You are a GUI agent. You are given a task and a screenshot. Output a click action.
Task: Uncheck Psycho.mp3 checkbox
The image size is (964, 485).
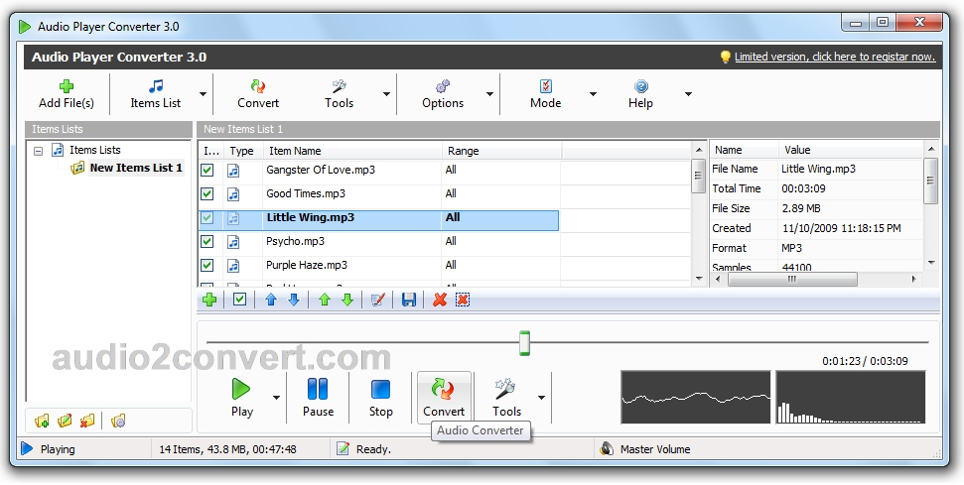[x=207, y=242]
